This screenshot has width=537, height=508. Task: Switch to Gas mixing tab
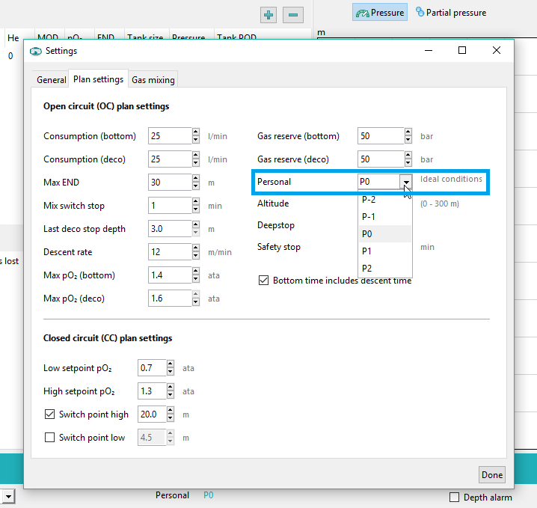click(153, 80)
